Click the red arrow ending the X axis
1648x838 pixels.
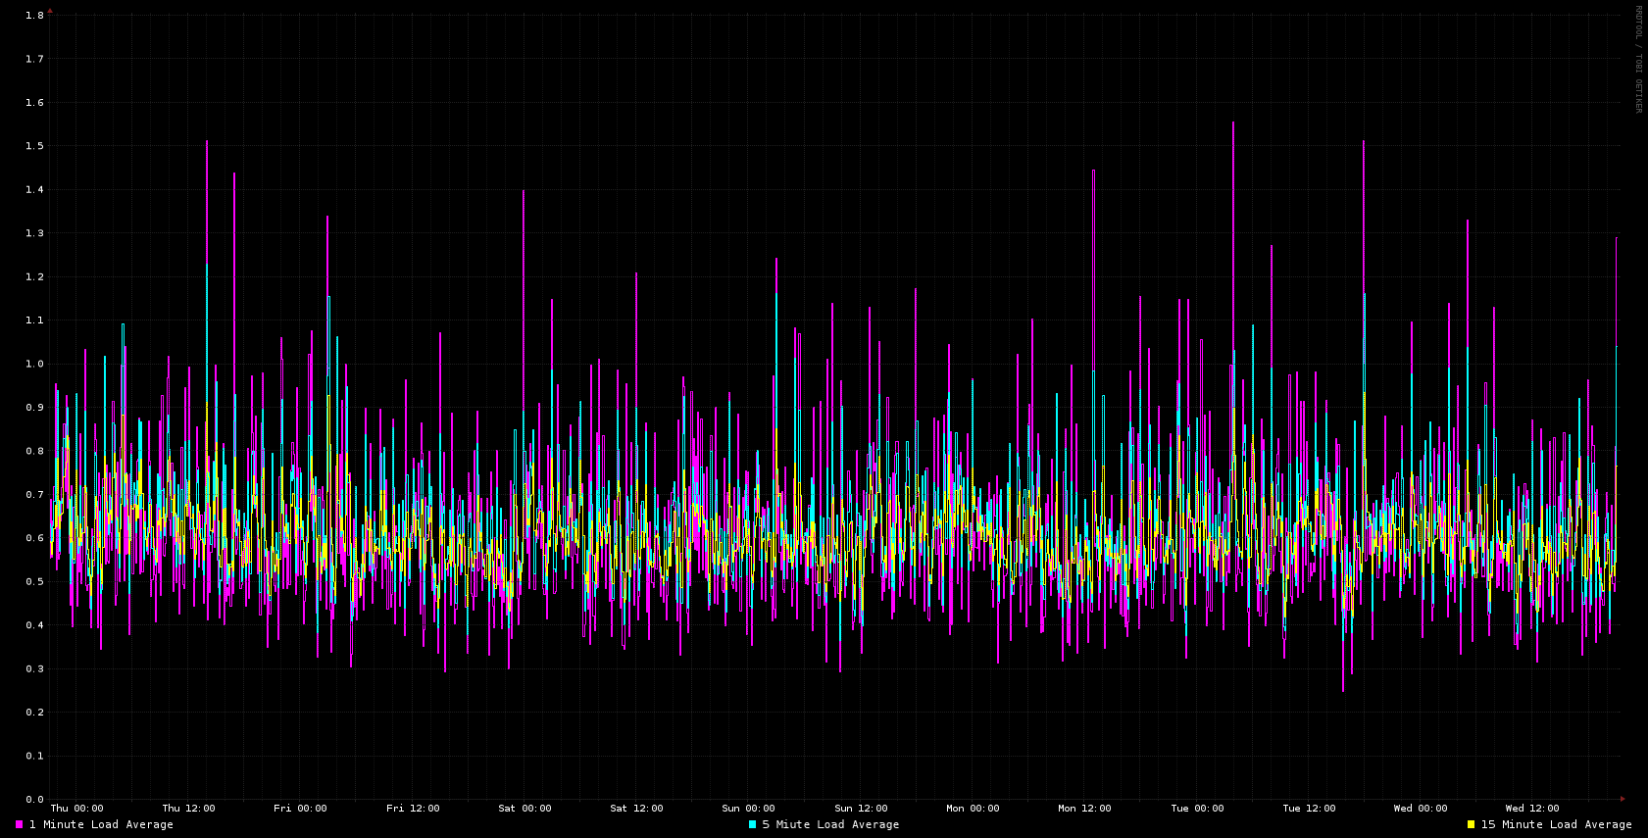click(x=1623, y=799)
